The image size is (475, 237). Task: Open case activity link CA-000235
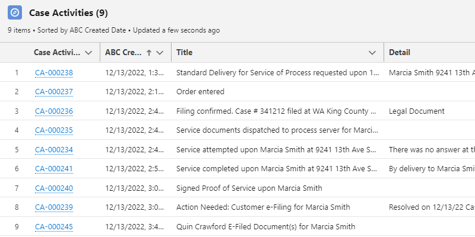click(54, 130)
